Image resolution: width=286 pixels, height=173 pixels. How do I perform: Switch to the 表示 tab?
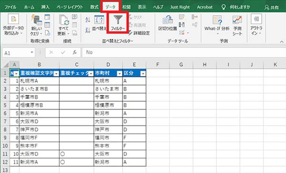coord(142,7)
